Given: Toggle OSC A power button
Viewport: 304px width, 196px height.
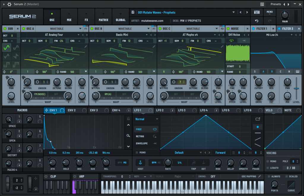Looking at the screenshot, I should click(24, 29).
